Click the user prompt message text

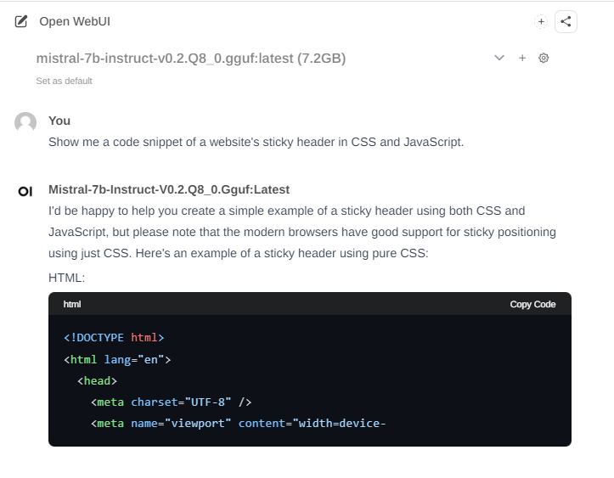pyautogui.click(x=256, y=142)
